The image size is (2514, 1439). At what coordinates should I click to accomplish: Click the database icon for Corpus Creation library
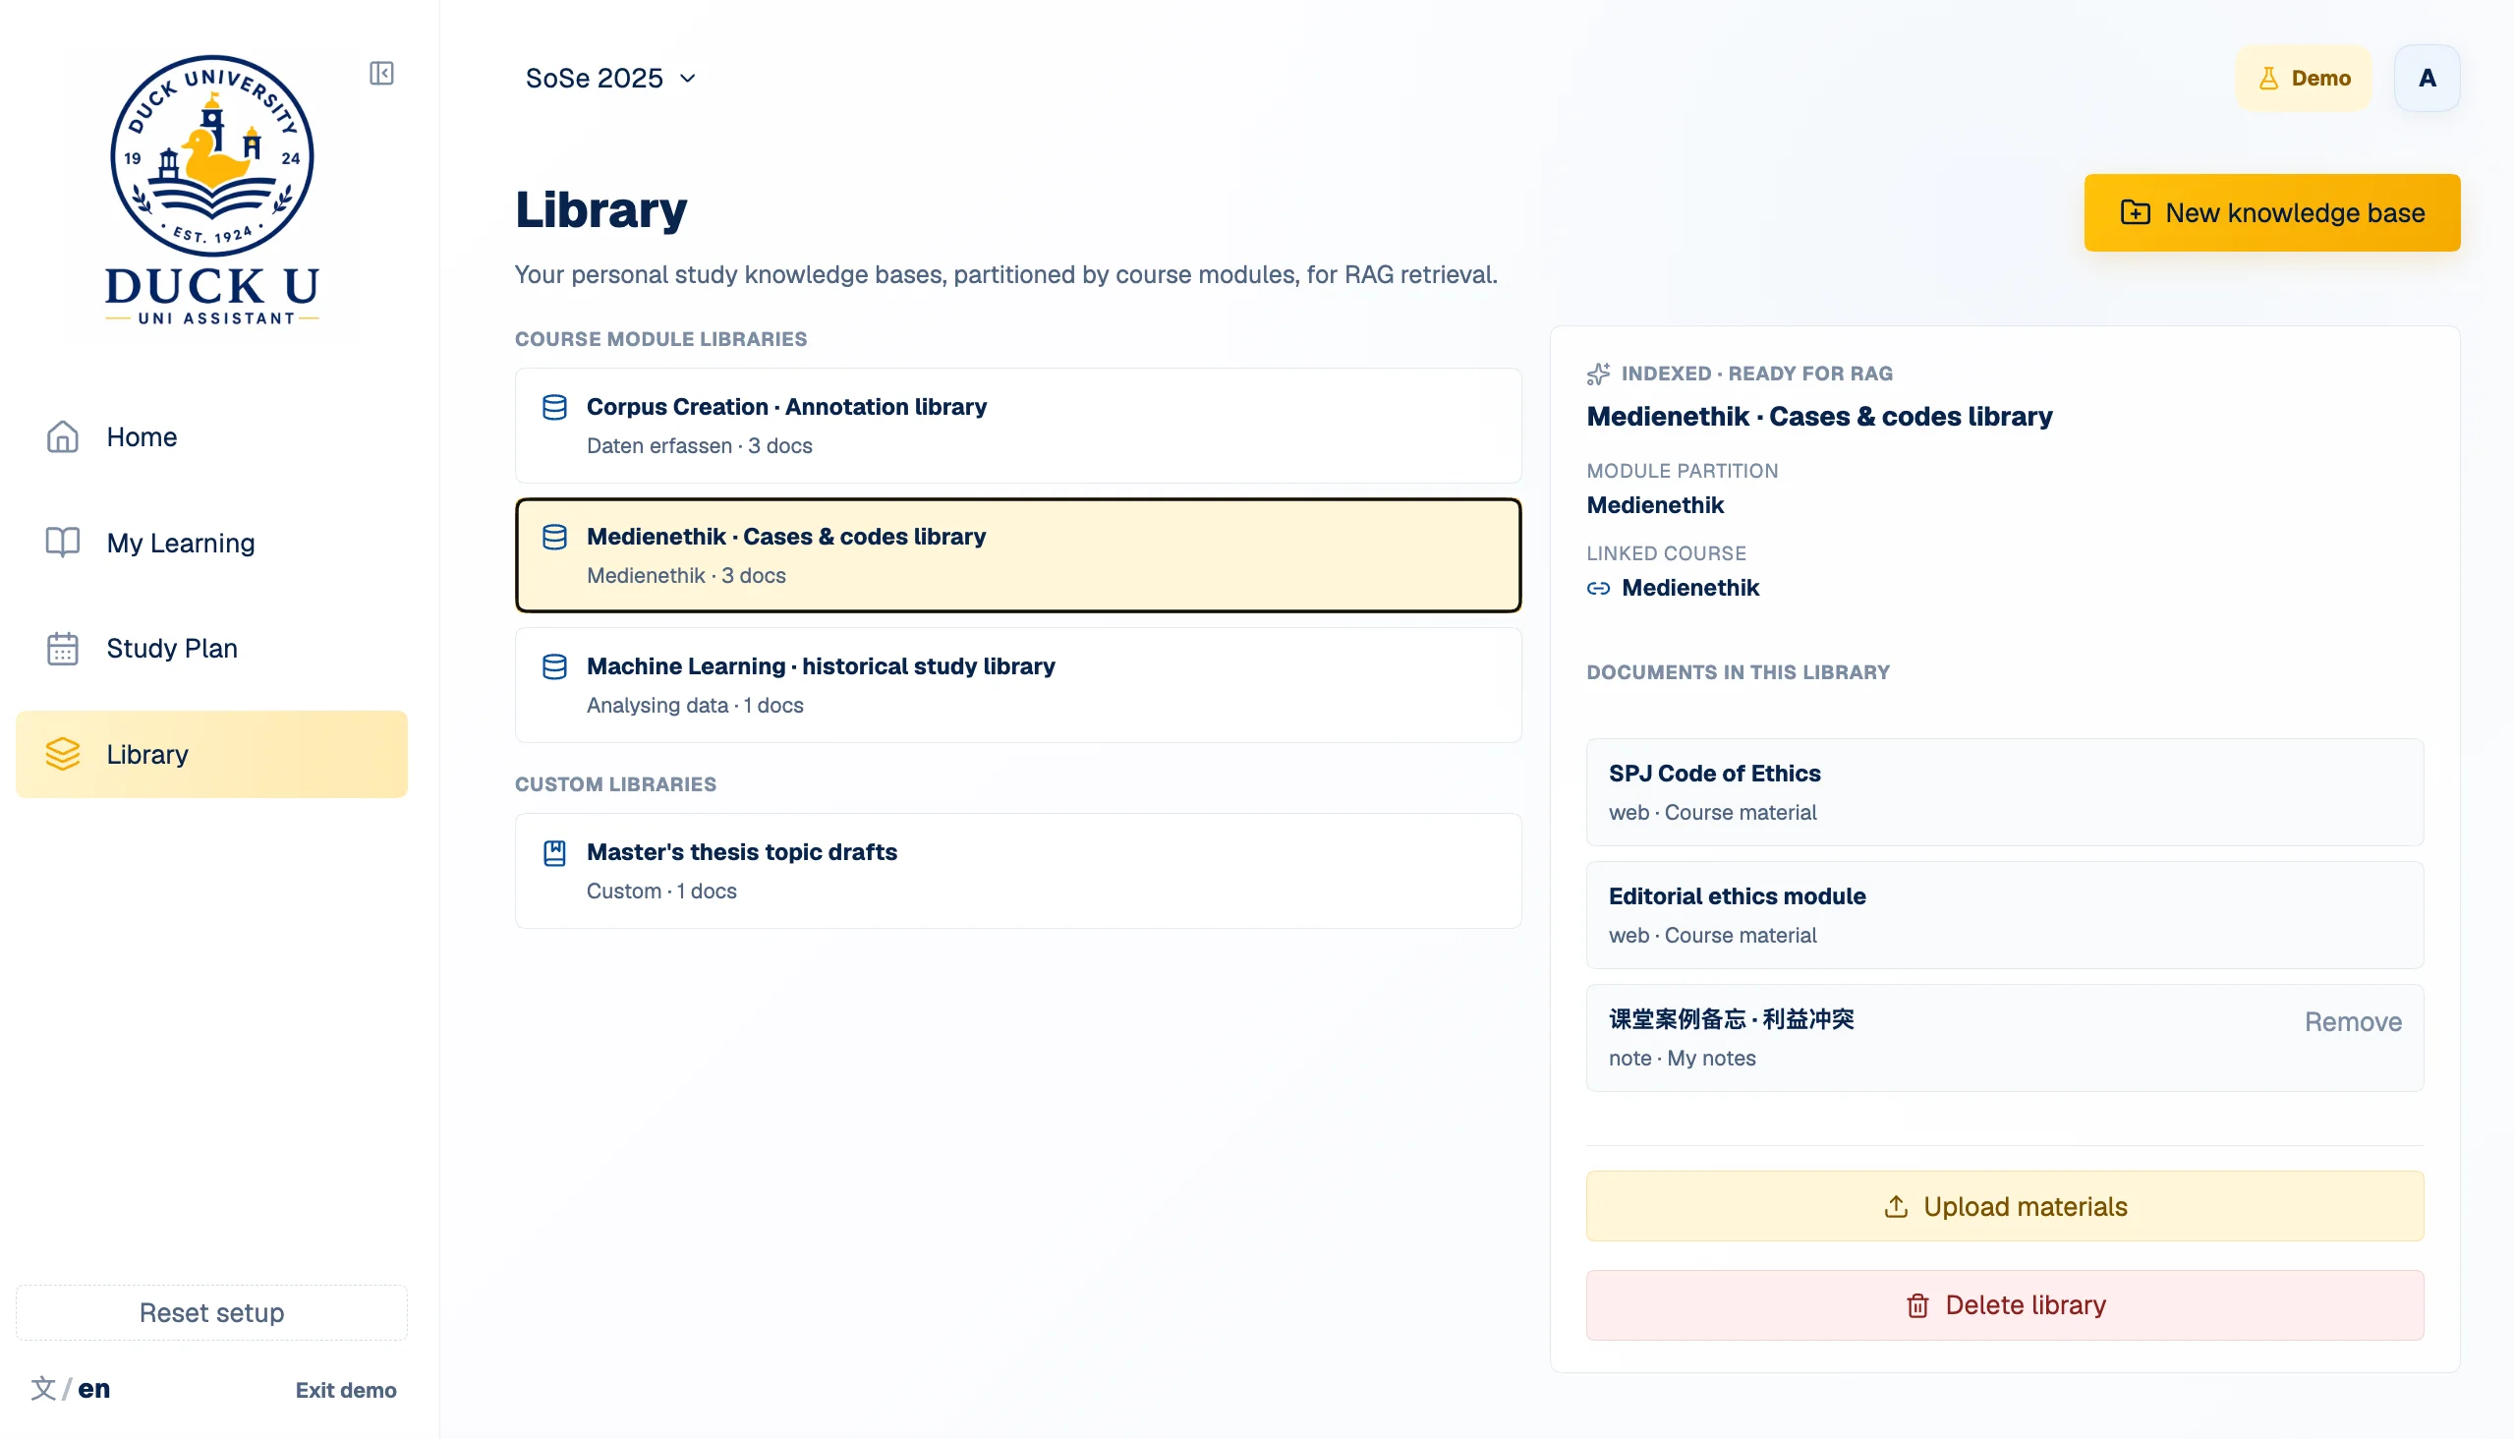(x=554, y=407)
